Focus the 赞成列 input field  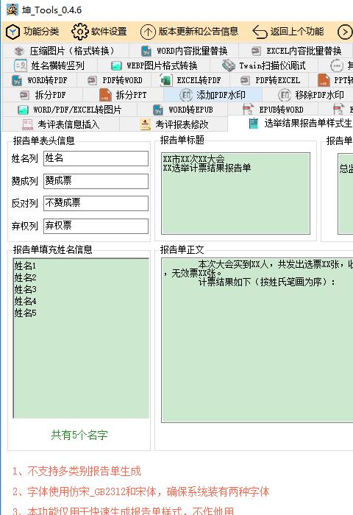click(96, 181)
